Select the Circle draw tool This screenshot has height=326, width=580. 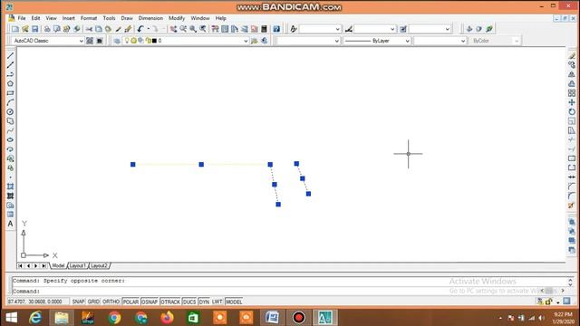[x=10, y=111]
